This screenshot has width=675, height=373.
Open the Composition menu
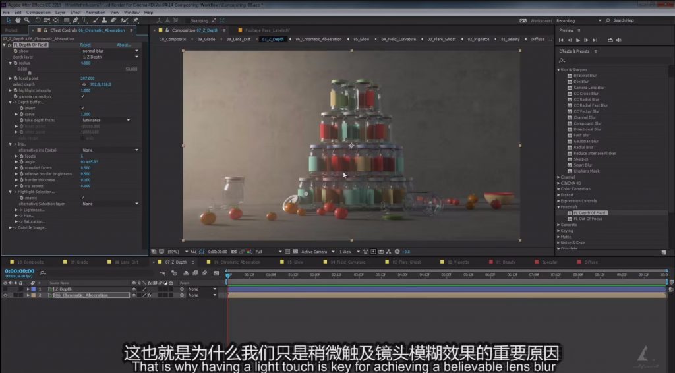[38, 13]
